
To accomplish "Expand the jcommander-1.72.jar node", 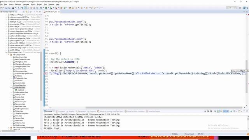I will point(6,24).
